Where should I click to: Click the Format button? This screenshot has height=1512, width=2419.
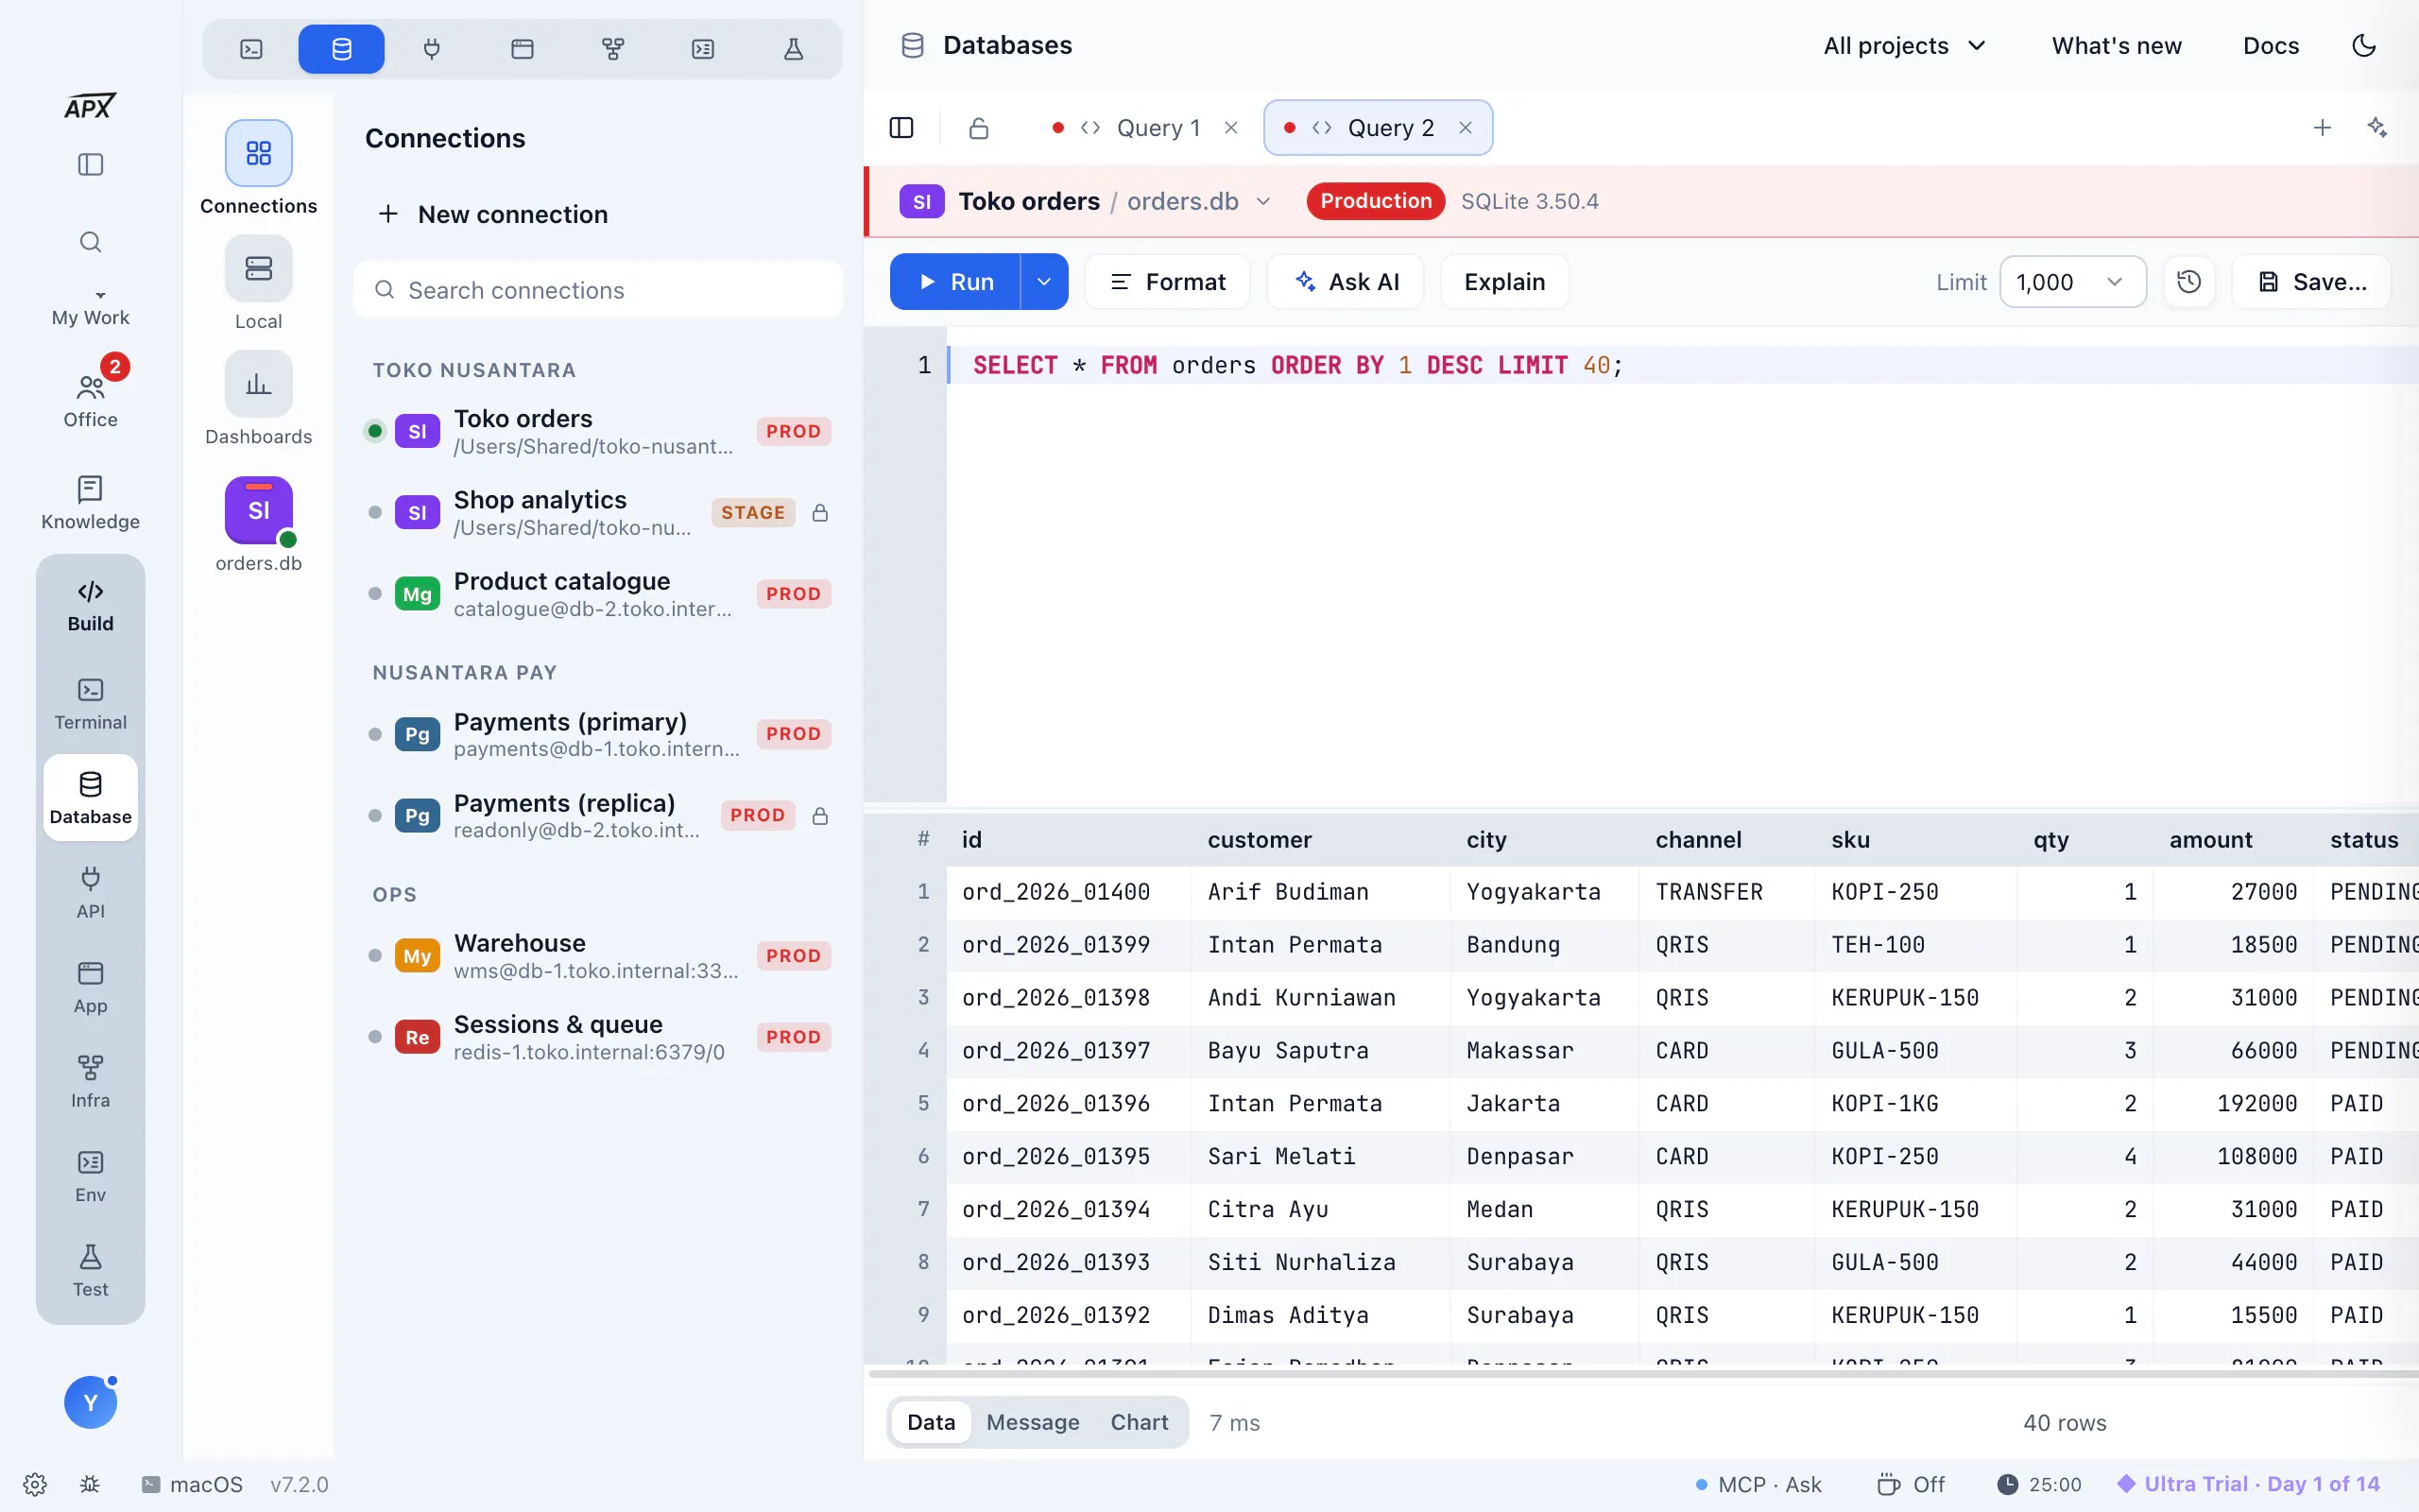[1168, 282]
